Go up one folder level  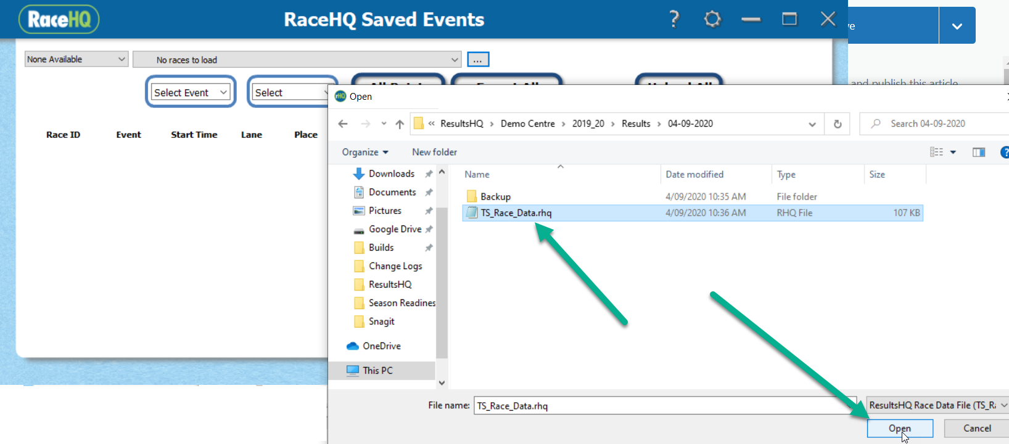pyautogui.click(x=400, y=124)
